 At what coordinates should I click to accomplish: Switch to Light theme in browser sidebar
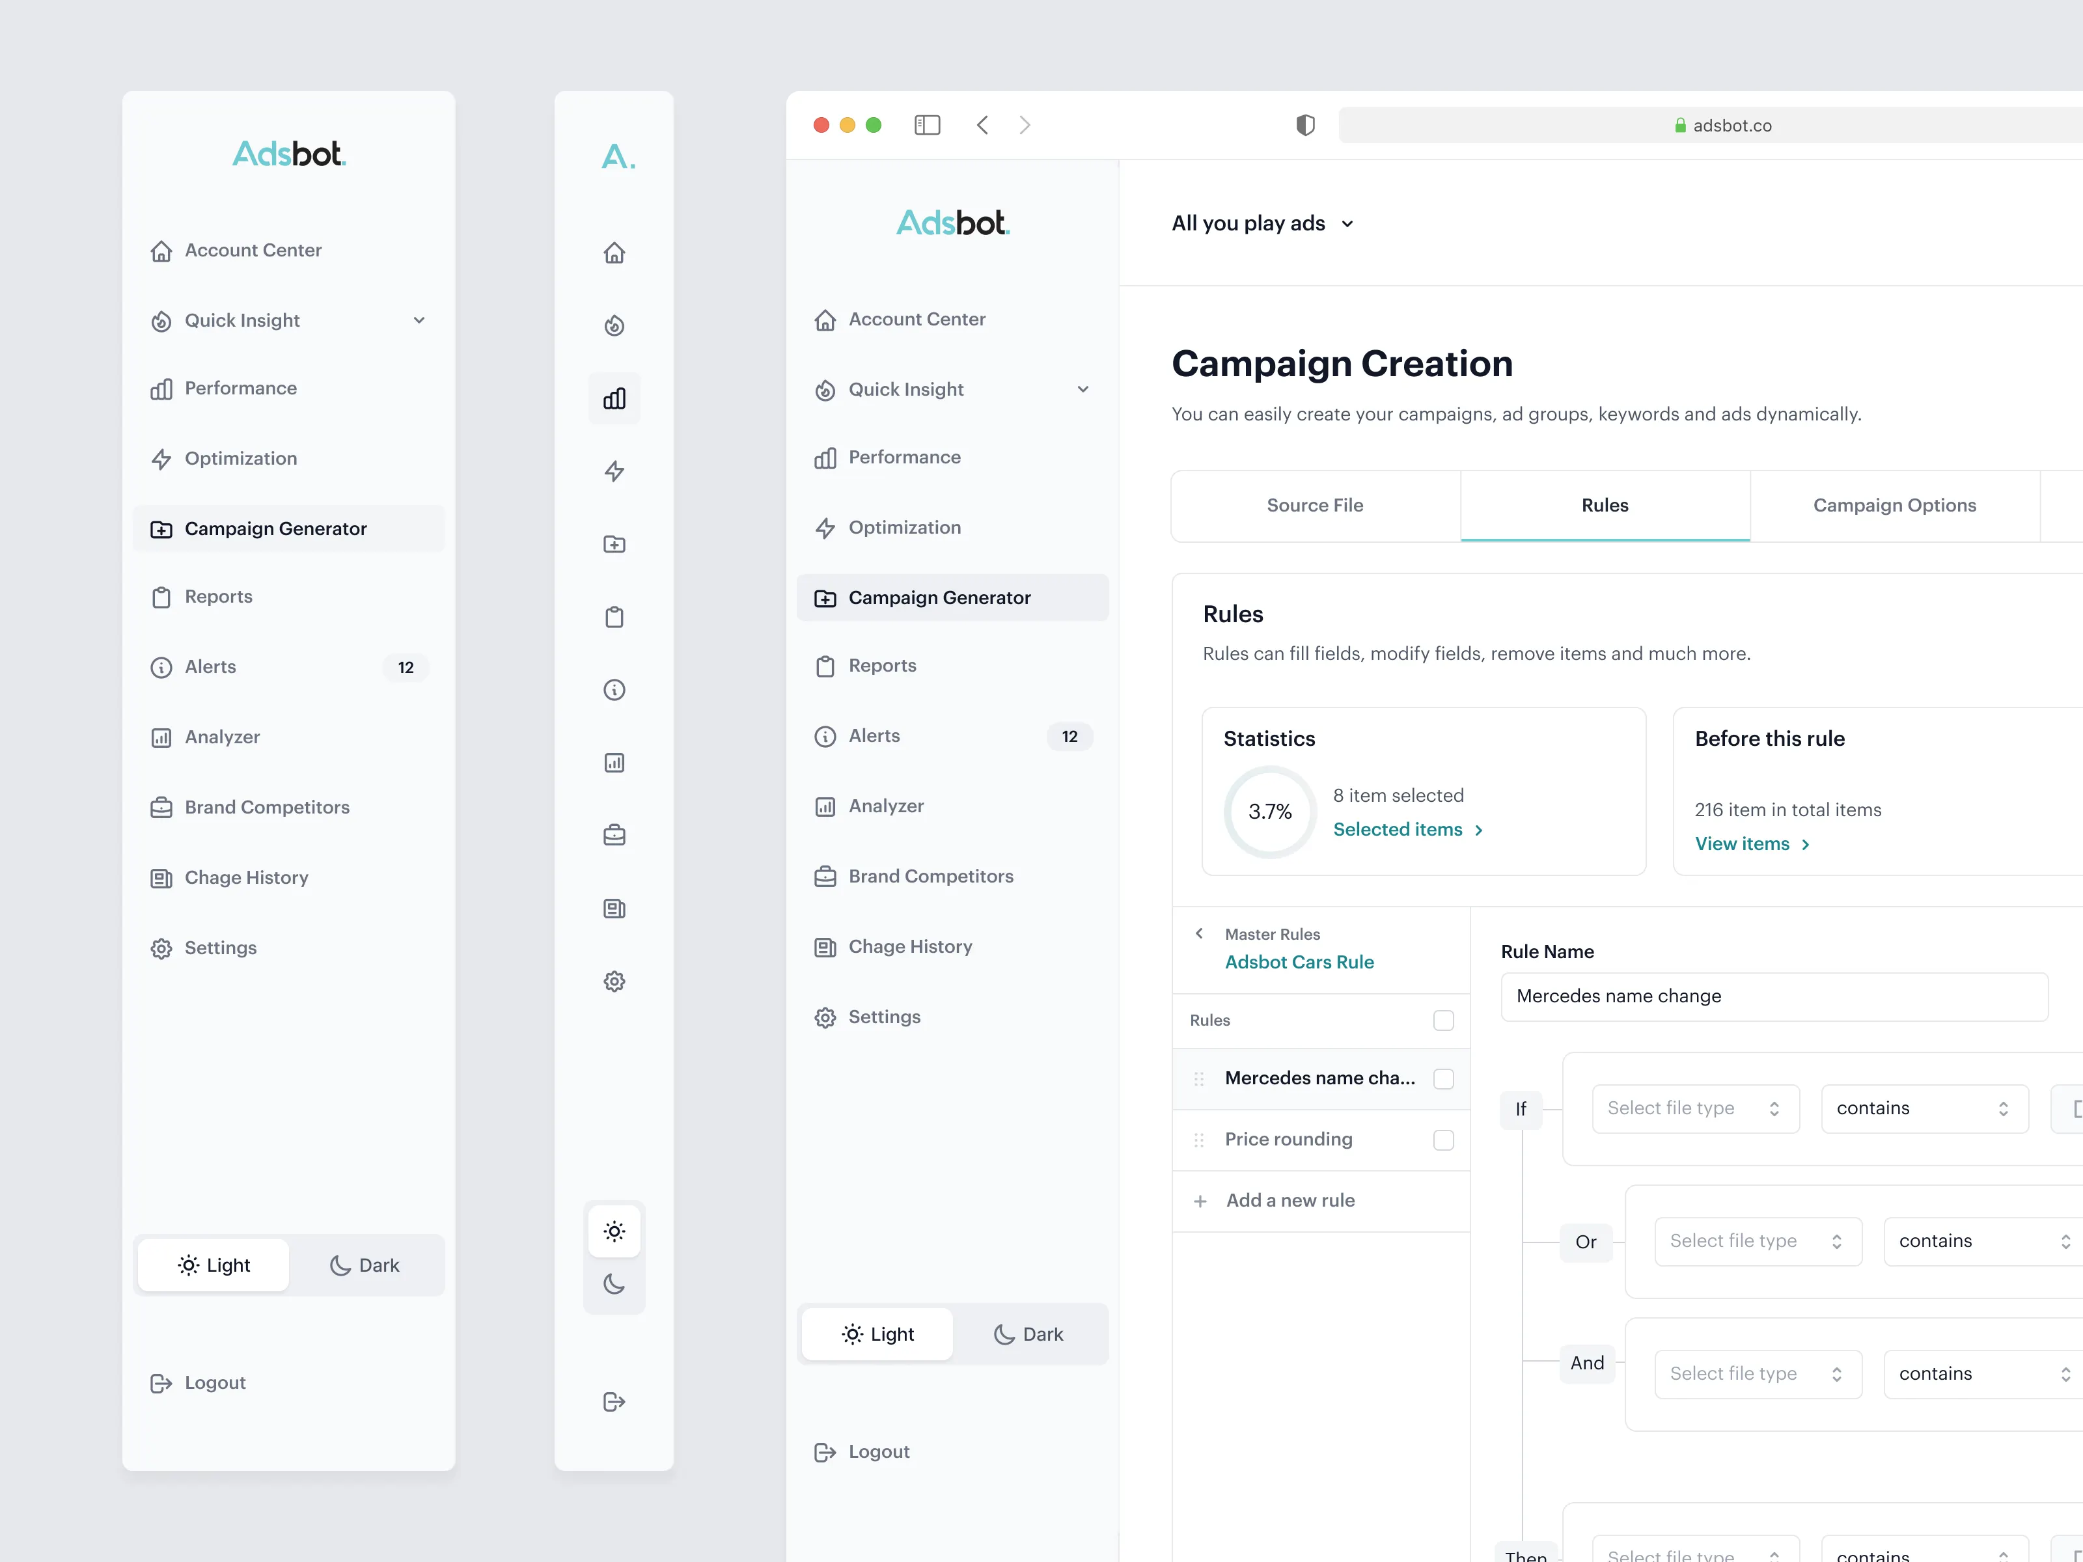coord(877,1334)
